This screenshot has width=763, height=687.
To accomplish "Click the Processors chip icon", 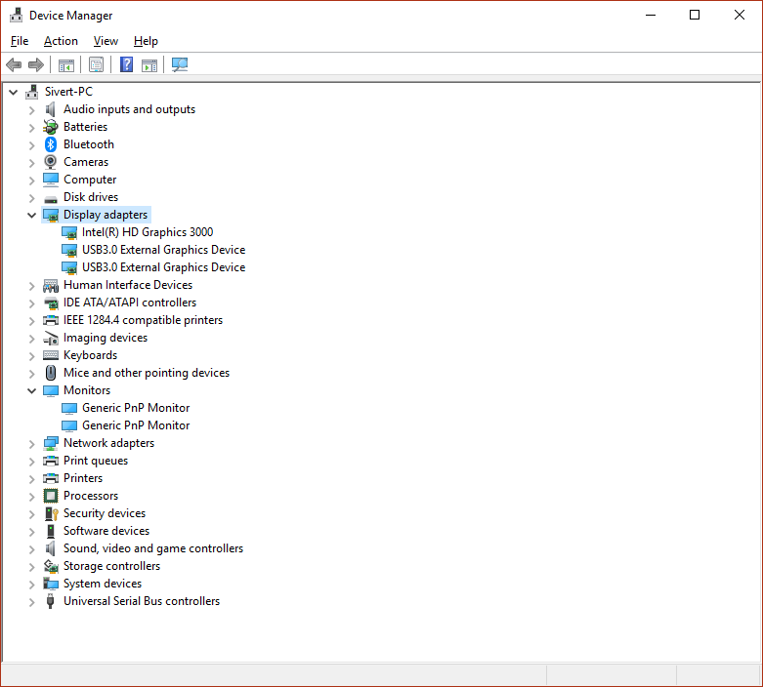I will pos(51,496).
